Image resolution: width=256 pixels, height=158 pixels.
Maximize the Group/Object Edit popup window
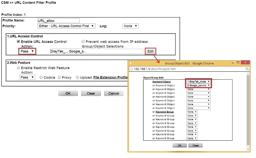[238, 63]
